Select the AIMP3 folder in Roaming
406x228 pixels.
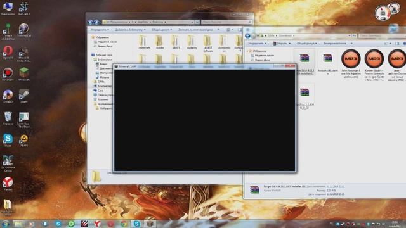click(x=176, y=42)
